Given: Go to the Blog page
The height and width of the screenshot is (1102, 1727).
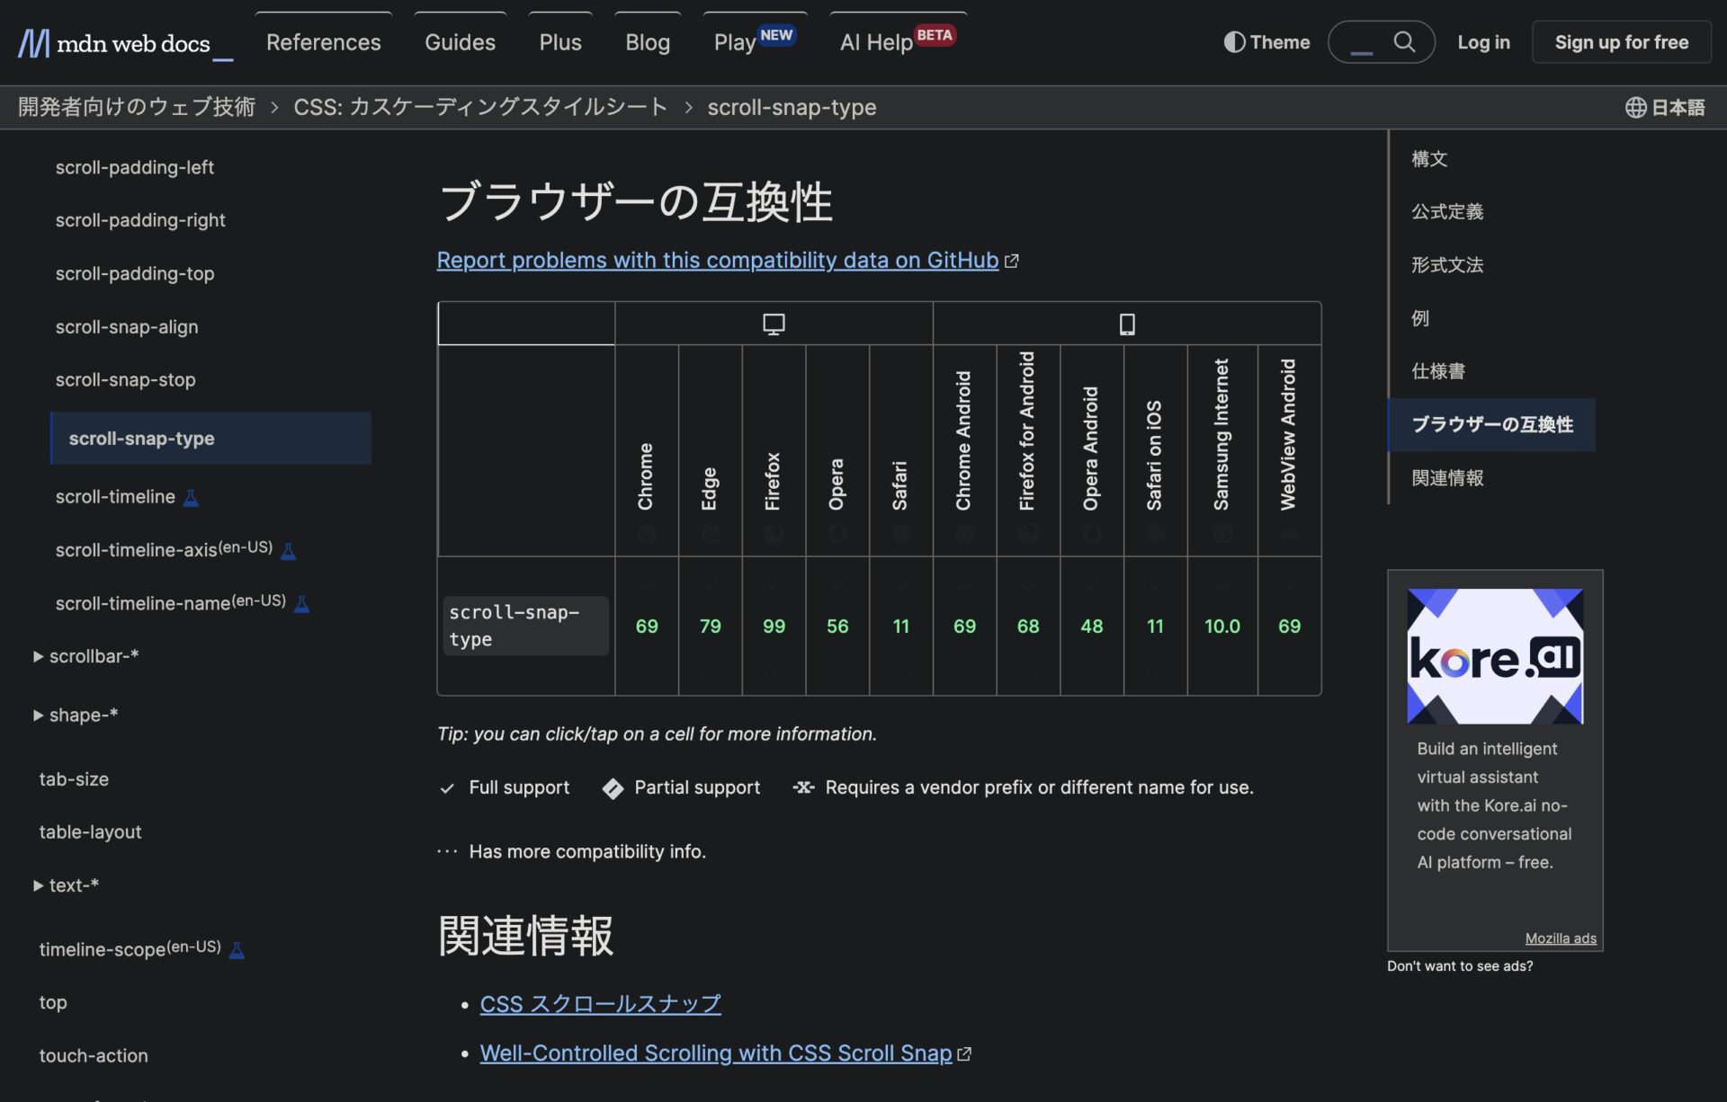Looking at the screenshot, I should (648, 42).
